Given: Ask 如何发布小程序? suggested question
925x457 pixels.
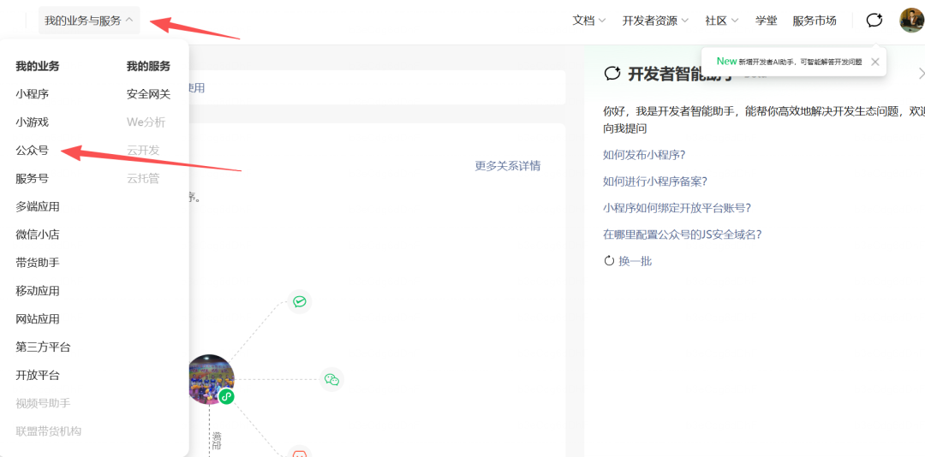Looking at the screenshot, I should (x=644, y=155).
